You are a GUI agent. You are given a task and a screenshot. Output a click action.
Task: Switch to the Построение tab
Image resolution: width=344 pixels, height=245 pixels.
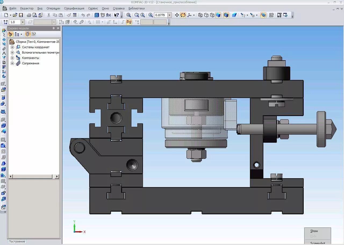click(x=17, y=241)
